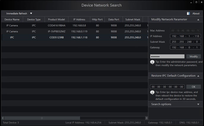
Task: Select the COD5123RB device row
Action: tap(75, 37)
